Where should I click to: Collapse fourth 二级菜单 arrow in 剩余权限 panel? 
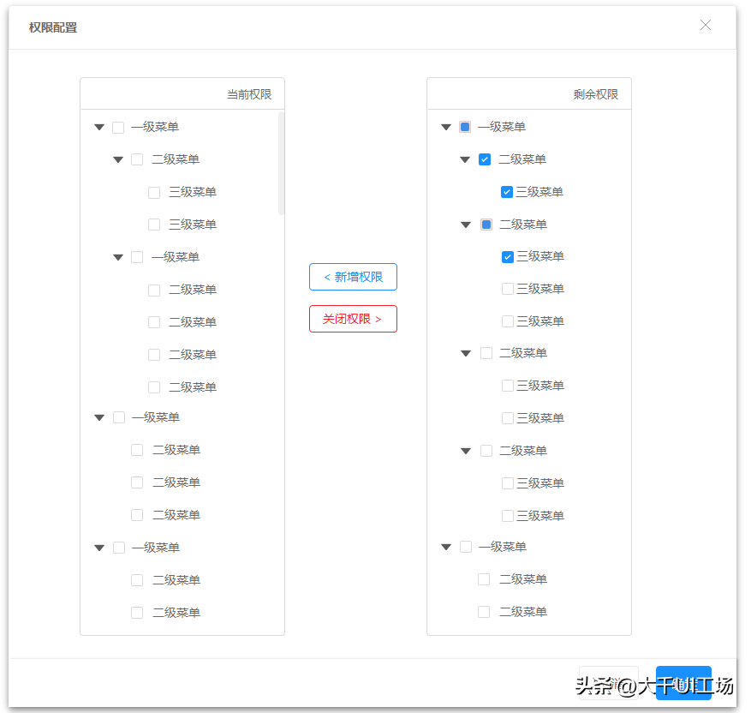466,451
